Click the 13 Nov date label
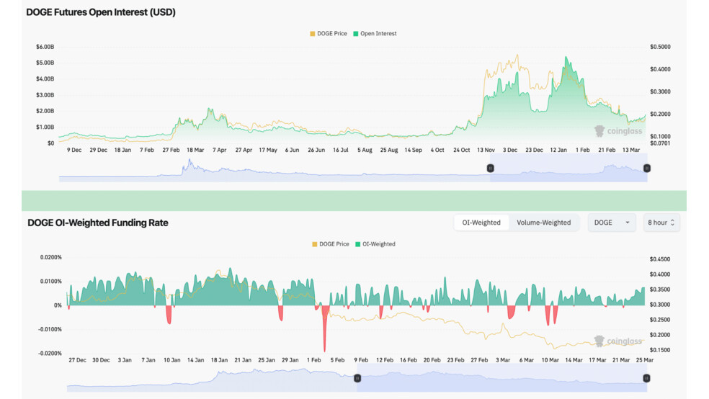The height and width of the screenshot is (399, 709). (486, 150)
